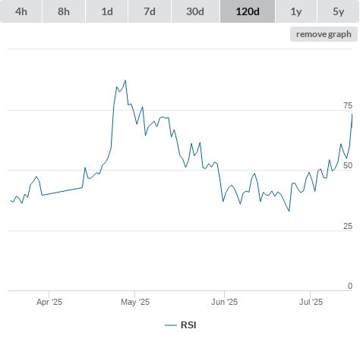Toggle the RSI legend series
This screenshot has height=345, width=360.
[x=181, y=325]
